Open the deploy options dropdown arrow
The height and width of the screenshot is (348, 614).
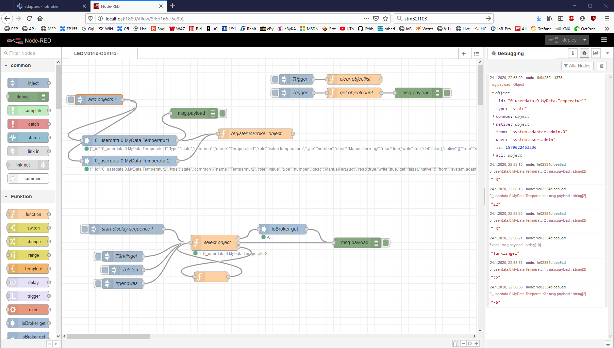[585, 40]
